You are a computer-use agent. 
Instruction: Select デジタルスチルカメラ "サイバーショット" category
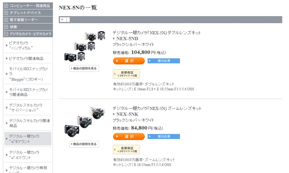(x=26, y=107)
